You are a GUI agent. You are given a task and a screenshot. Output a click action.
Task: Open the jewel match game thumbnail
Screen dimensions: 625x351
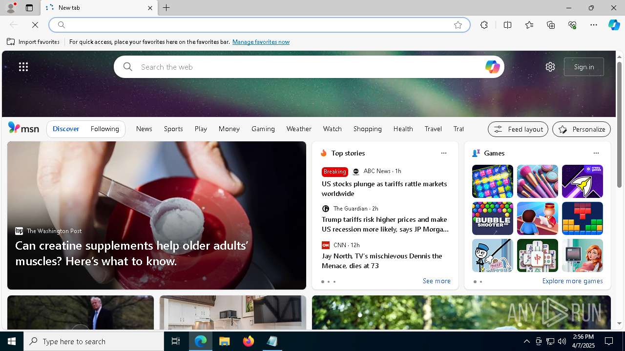[x=492, y=181]
